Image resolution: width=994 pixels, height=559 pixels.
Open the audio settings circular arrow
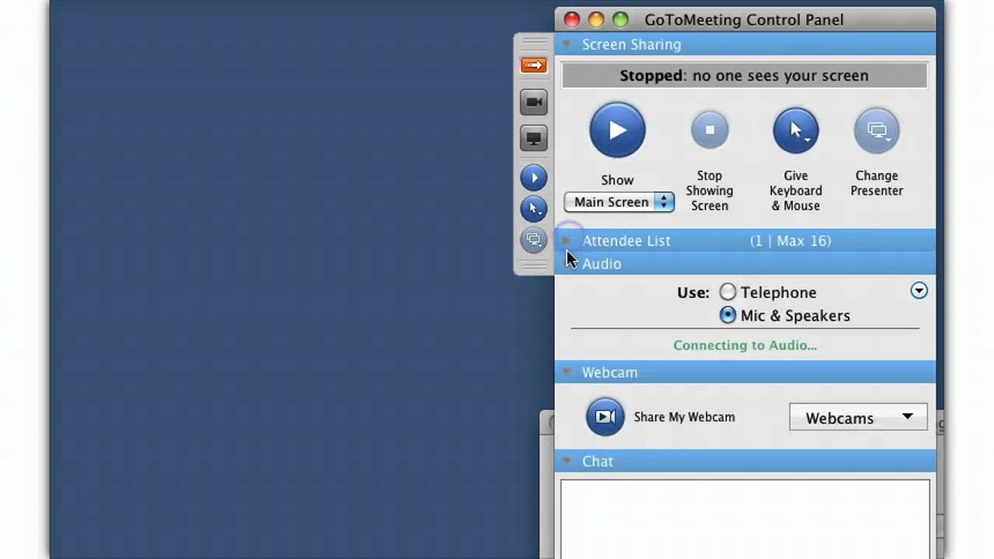[919, 291]
